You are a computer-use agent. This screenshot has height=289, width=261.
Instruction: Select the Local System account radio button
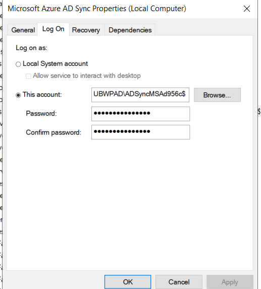click(x=18, y=64)
